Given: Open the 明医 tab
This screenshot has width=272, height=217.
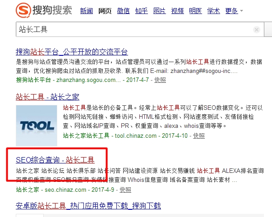Looking at the screenshot, I should pos(195,11).
